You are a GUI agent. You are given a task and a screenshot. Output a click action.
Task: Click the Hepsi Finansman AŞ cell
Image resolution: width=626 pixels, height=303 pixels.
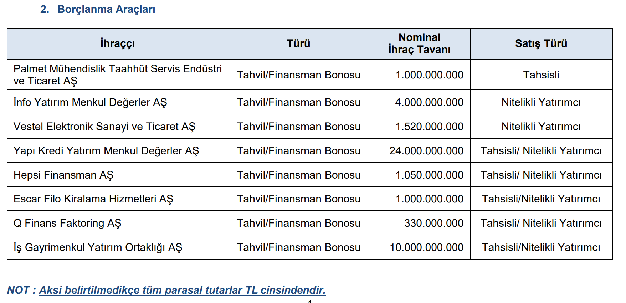(63, 175)
